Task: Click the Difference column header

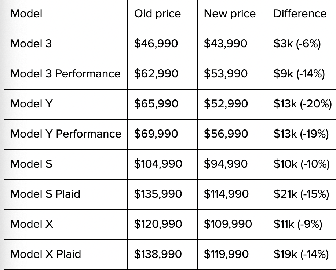Action: click(300, 14)
